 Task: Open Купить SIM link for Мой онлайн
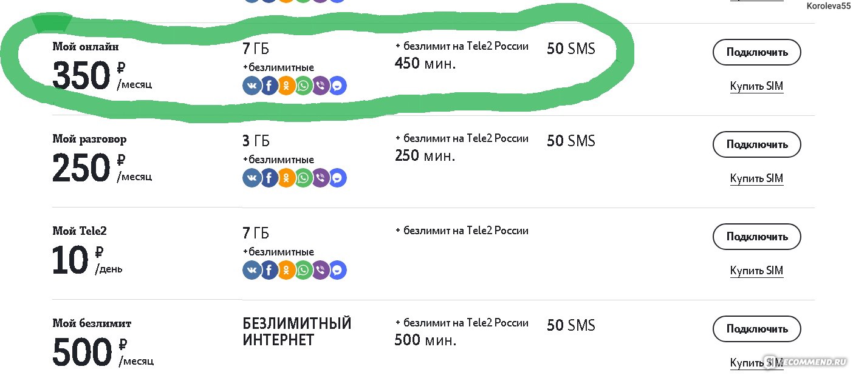click(756, 86)
